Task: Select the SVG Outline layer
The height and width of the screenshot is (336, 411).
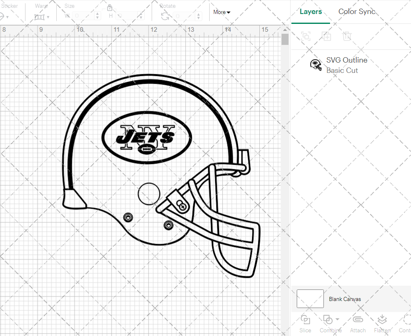Action: [346, 65]
